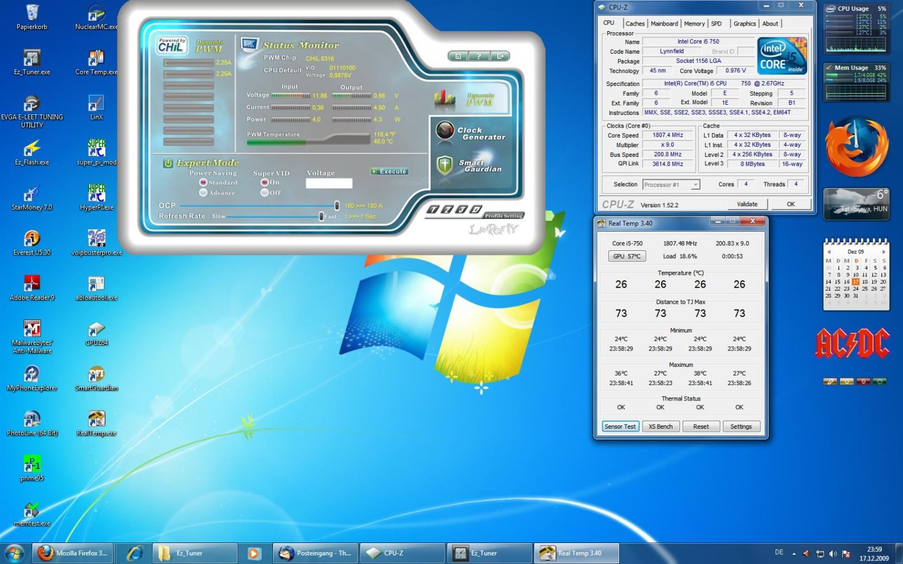Switch to the Caches tab in CPU-Z

pos(635,24)
